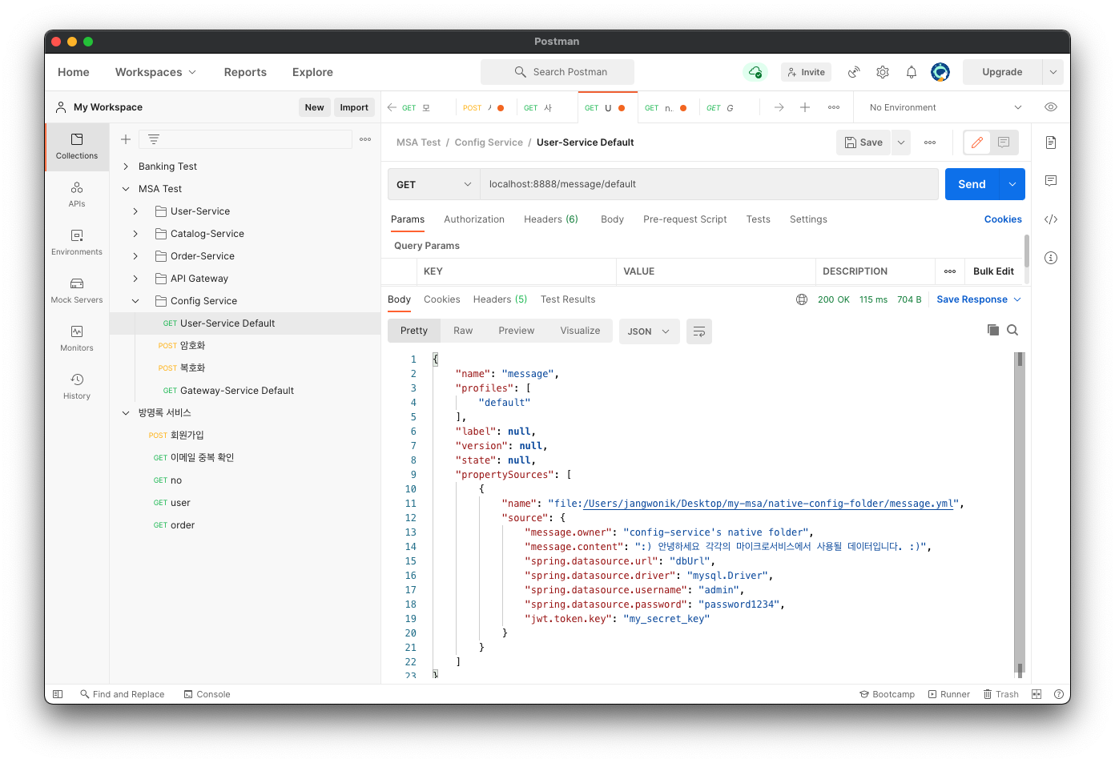
Task: Open the APIs sidebar panel
Action: (77, 195)
